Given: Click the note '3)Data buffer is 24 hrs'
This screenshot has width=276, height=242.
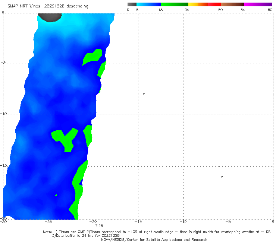Looking at the screenshot, I should [x=86, y=236].
